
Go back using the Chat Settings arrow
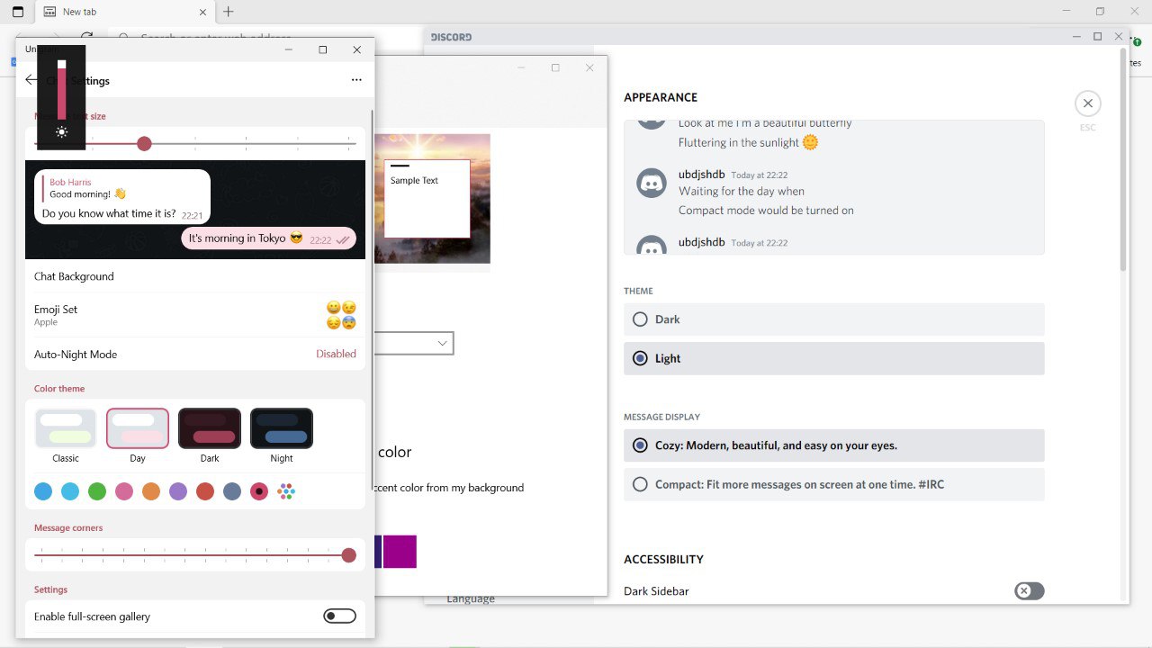point(31,80)
